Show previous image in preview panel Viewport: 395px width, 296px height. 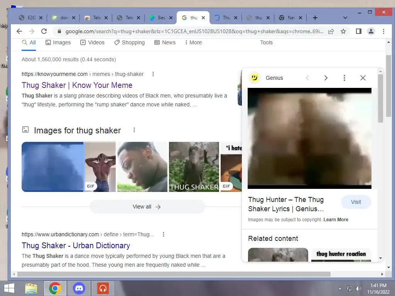[x=307, y=78]
